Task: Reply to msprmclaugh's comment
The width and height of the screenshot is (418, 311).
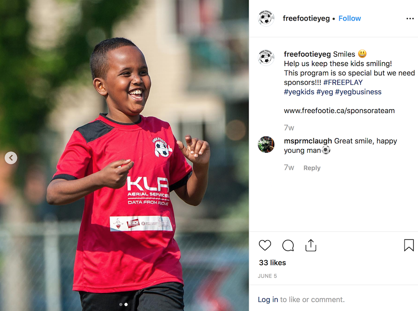Action: click(x=312, y=168)
